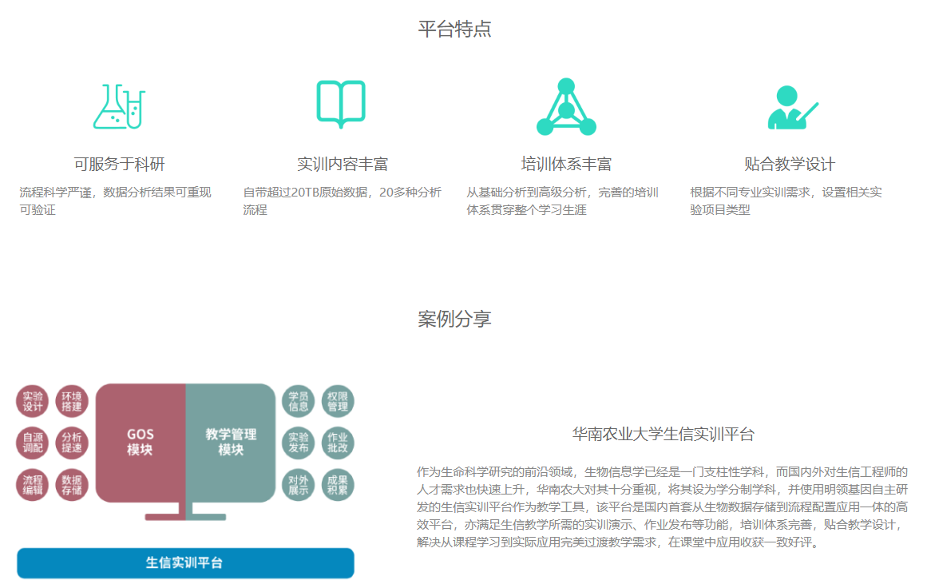
Task: Select the 环境搭建 circle in the diagram
Action: (72, 401)
